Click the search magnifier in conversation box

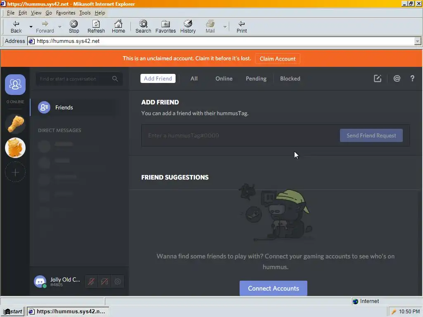pos(115,79)
